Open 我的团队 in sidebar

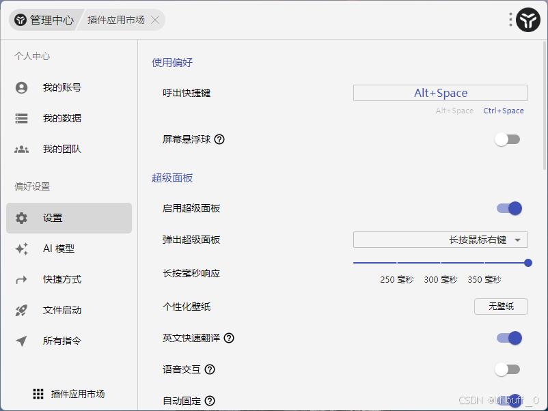click(x=69, y=150)
